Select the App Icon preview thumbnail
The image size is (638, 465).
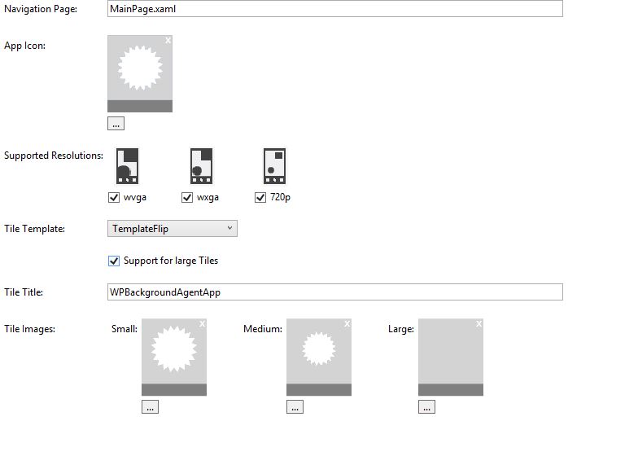tap(140, 73)
